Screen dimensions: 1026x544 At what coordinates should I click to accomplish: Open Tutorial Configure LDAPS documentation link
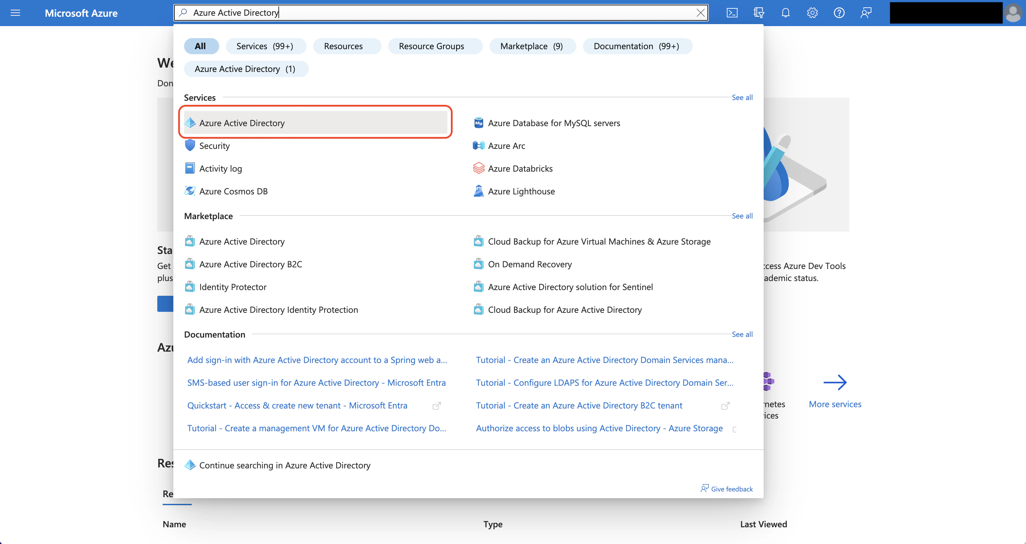pyautogui.click(x=605, y=383)
